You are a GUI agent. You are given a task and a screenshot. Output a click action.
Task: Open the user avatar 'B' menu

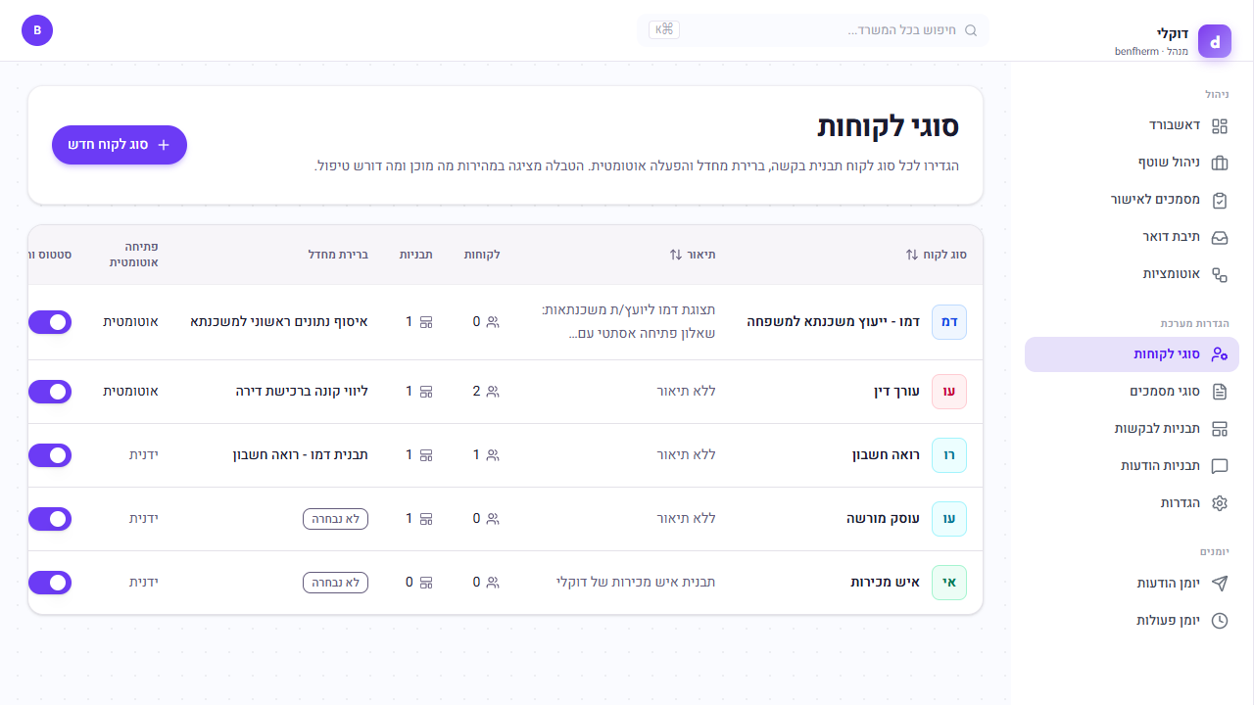coord(37,30)
